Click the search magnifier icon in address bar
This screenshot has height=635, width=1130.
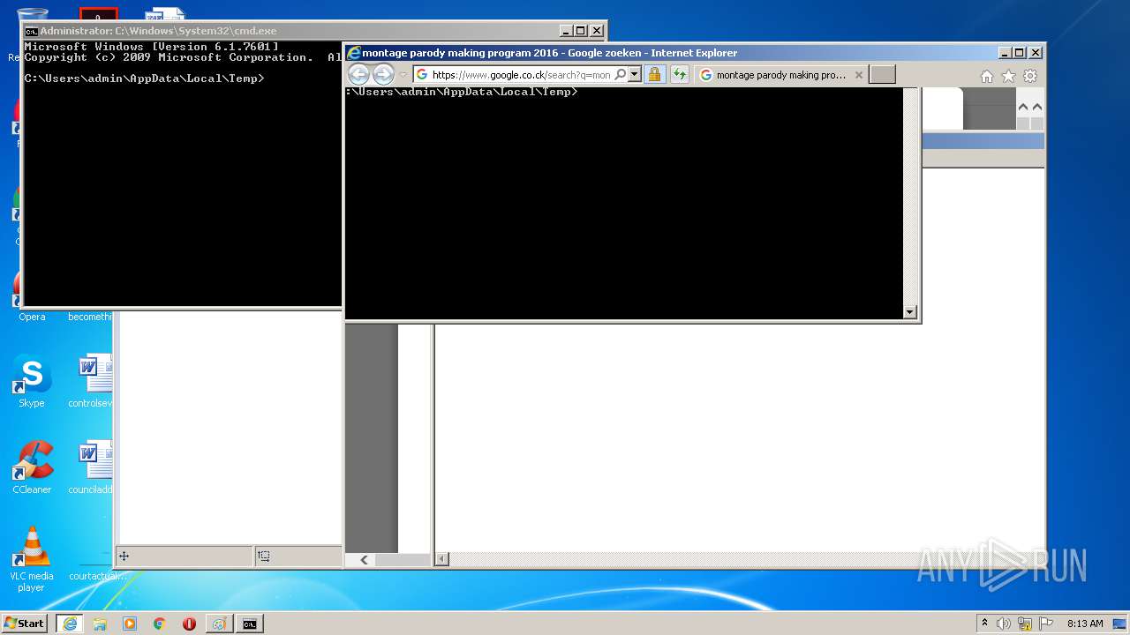[x=621, y=75]
